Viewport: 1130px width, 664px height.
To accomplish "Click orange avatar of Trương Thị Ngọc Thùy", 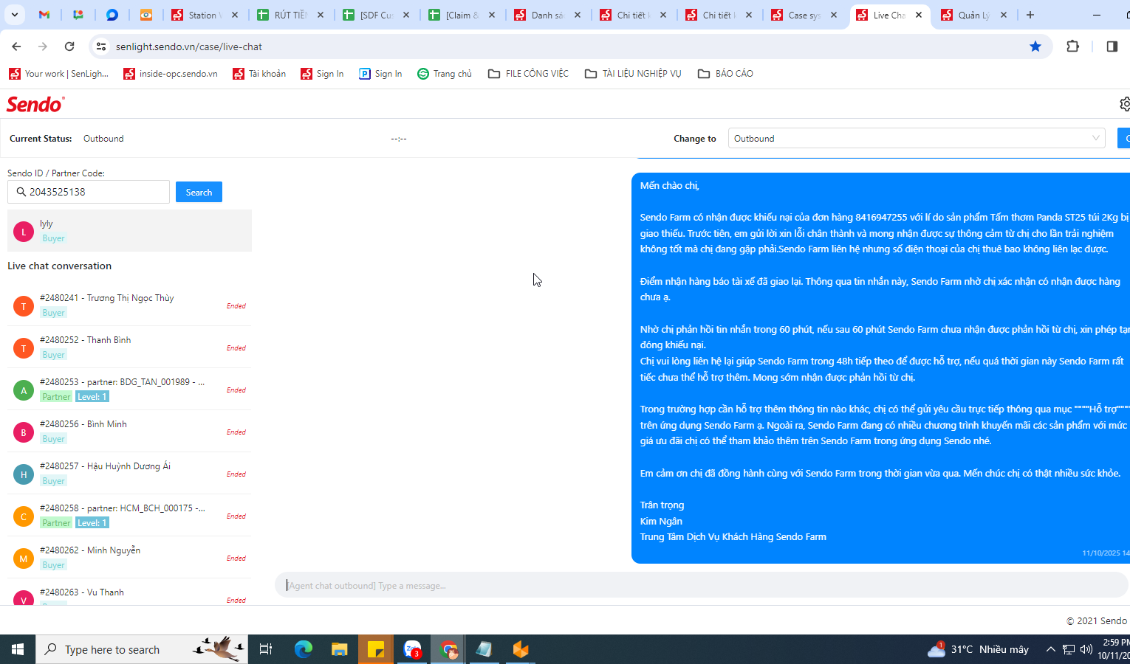I will [x=24, y=305].
